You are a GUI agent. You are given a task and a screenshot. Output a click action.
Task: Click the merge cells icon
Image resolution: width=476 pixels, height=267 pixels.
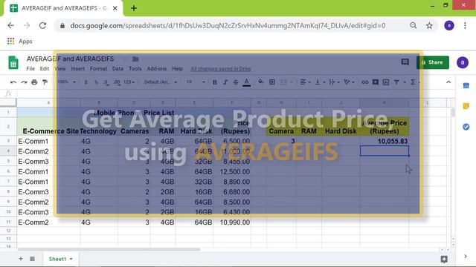point(283,82)
